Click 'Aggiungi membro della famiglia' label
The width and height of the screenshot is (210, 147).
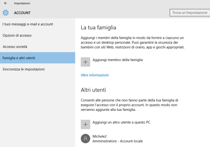pyautogui.click(x=117, y=60)
